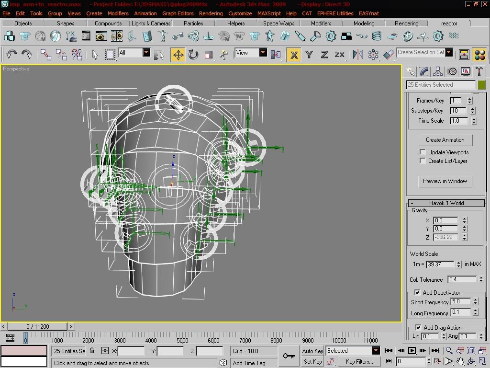The width and height of the screenshot is (490, 368).
Task: Uncheck Add Drag Action option
Action: [418, 327]
